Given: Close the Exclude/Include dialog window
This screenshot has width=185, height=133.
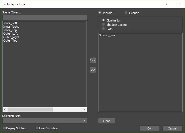Looking at the screenshot, I should click(179, 4).
